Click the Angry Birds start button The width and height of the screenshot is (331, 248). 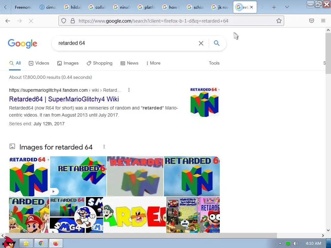click(9, 242)
